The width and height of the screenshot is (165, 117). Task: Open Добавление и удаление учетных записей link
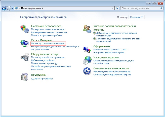tap(116, 34)
